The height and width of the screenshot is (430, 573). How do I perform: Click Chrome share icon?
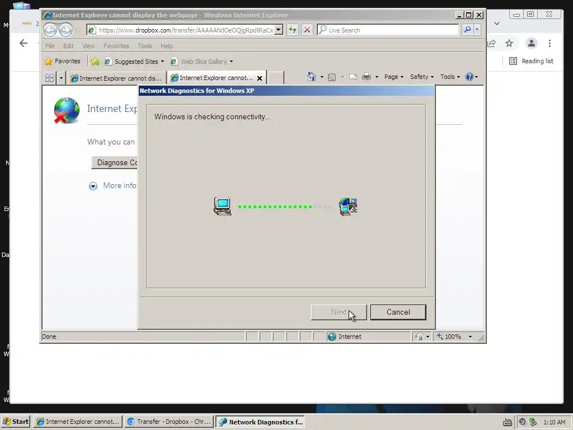click(491, 43)
